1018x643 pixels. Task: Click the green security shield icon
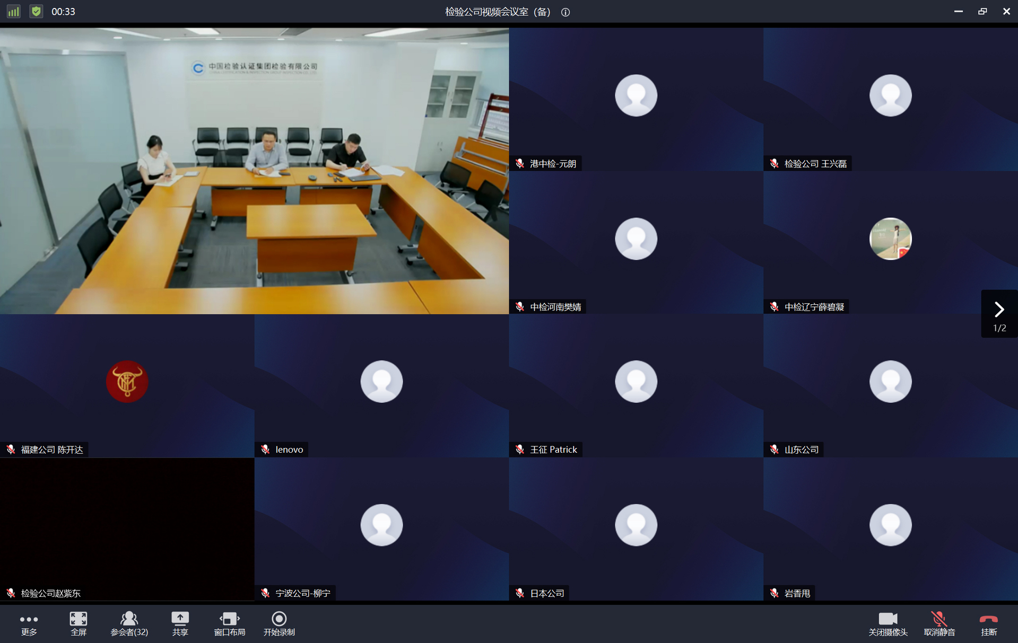pos(36,11)
